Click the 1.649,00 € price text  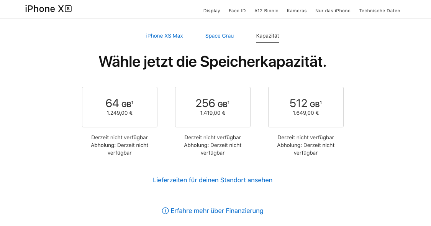(306, 113)
